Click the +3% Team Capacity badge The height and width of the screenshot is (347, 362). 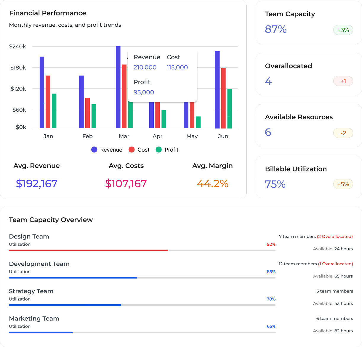click(x=343, y=30)
